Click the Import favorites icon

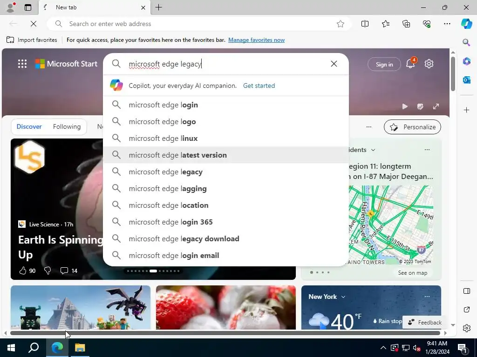pos(10,40)
